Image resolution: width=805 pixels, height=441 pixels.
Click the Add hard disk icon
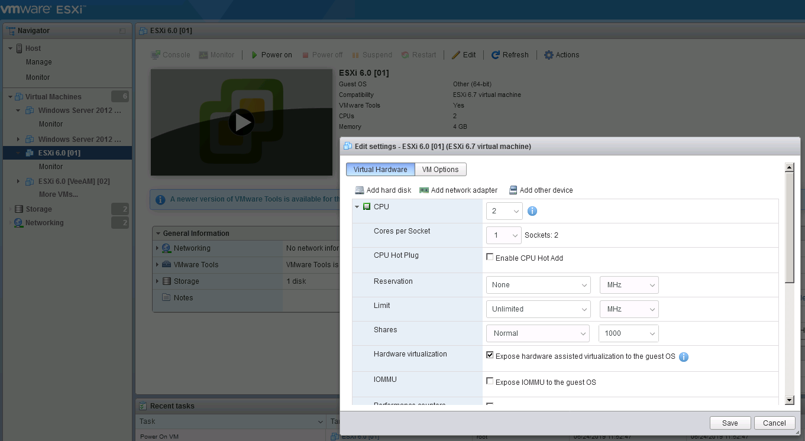point(360,190)
